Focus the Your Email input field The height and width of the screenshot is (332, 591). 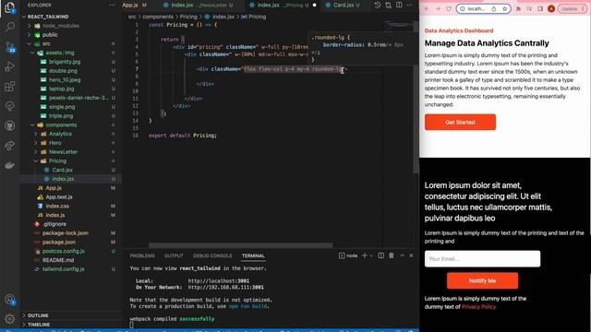tap(482, 259)
